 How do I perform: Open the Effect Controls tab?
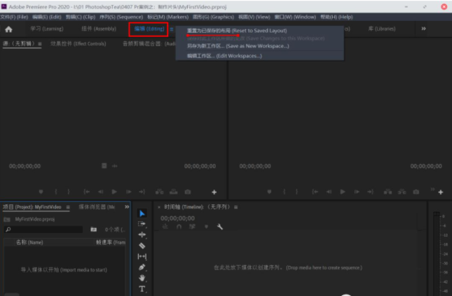[x=78, y=44]
